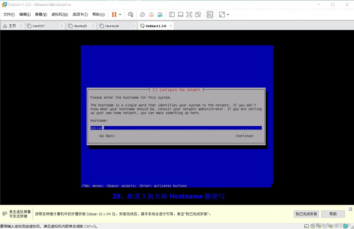Click the orange pause virtual machine icon
This screenshot has height=229, width=354.
(x=114, y=15)
